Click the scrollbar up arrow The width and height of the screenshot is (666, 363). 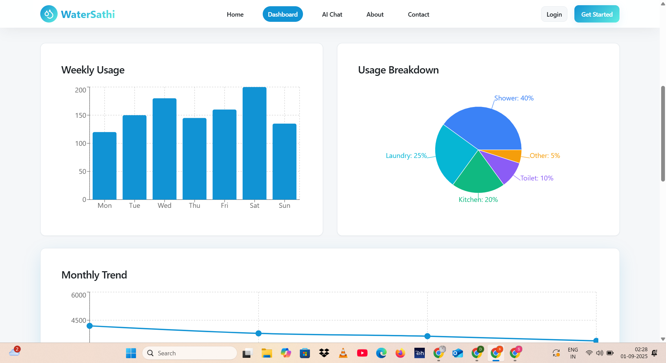pyautogui.click(x=663, y=3)
